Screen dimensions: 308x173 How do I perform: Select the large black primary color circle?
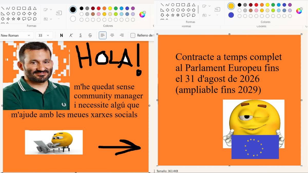click(73, 10)
